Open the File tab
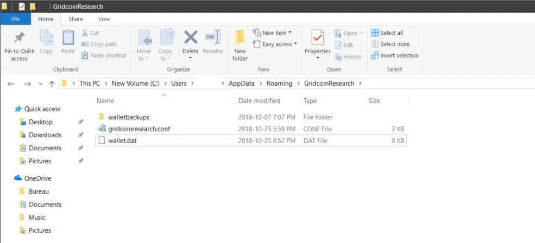535x243 pixels. click(15, 19)
